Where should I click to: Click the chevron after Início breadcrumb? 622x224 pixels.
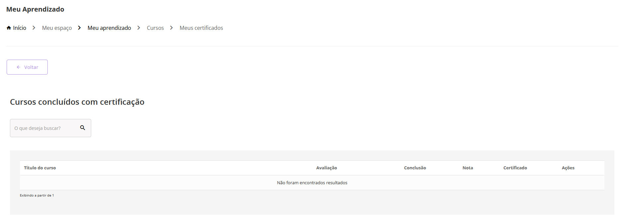coord(34,28)
